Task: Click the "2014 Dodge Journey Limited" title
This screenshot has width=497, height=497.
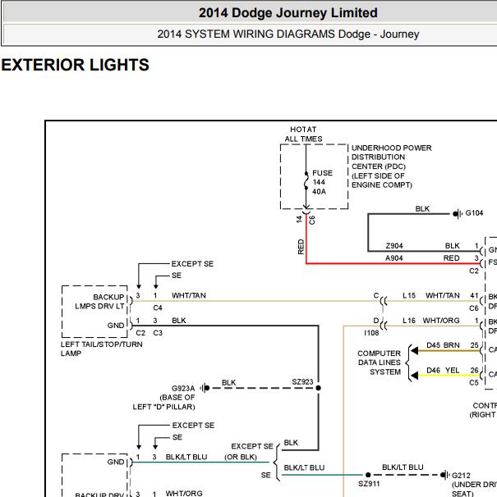Action: [x=288, y=13]
